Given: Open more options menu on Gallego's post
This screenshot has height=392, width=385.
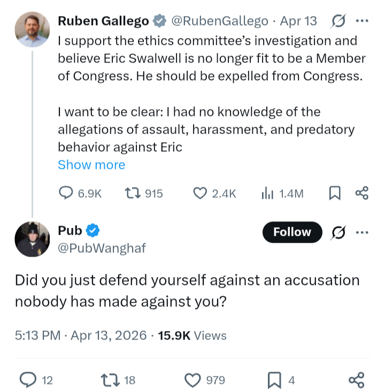Looking at the screenshot, I should coord(362,21).
